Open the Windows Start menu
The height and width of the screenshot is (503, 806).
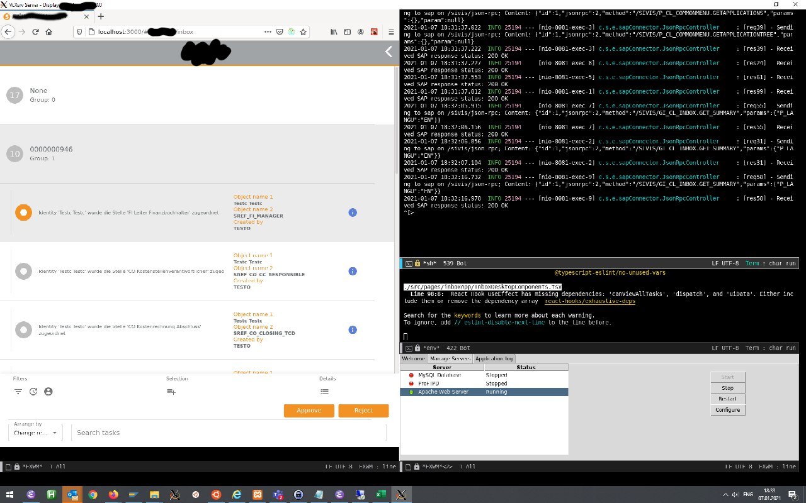tap(11, 494)
